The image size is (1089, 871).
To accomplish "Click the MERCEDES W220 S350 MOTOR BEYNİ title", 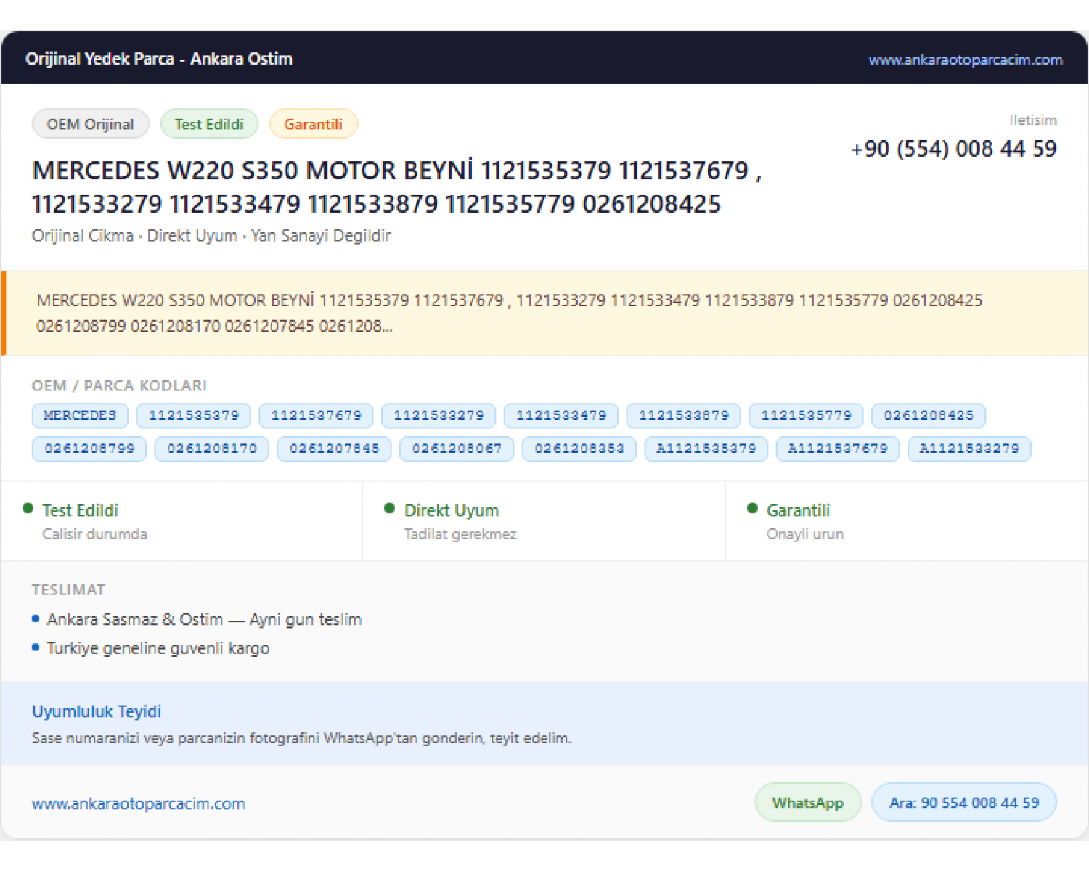I will [x=397, y=187].
